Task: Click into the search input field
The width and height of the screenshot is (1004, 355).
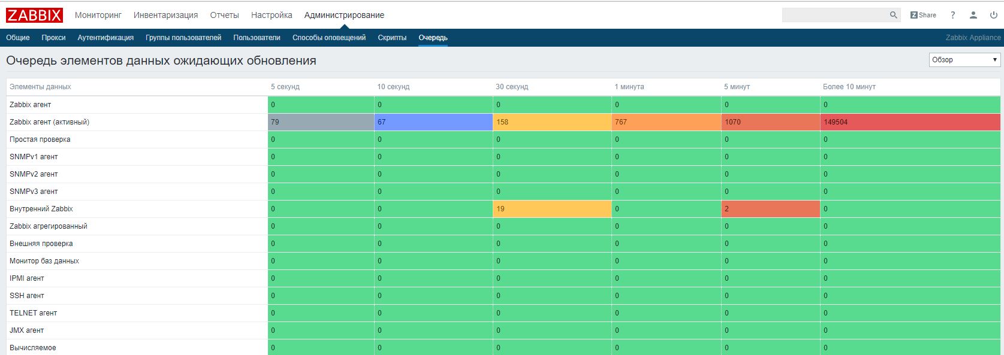Action: [x=834, y=15]
